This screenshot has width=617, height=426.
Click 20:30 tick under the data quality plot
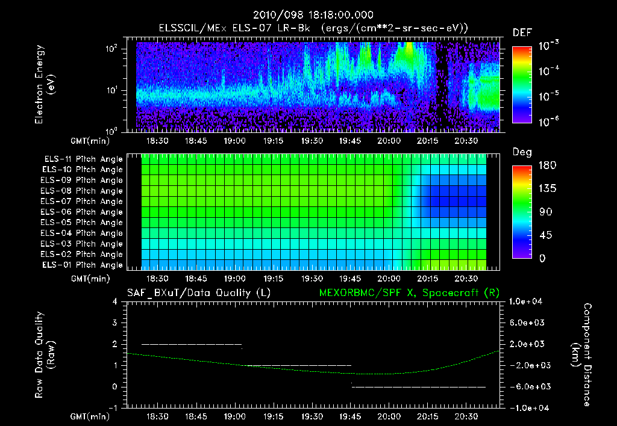tap(466, 416)
